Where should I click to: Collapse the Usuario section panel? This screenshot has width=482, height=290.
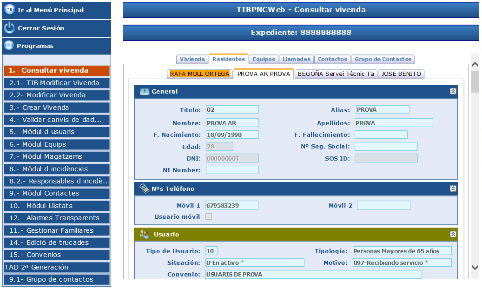pyautogui.click(x=453, y=235)
